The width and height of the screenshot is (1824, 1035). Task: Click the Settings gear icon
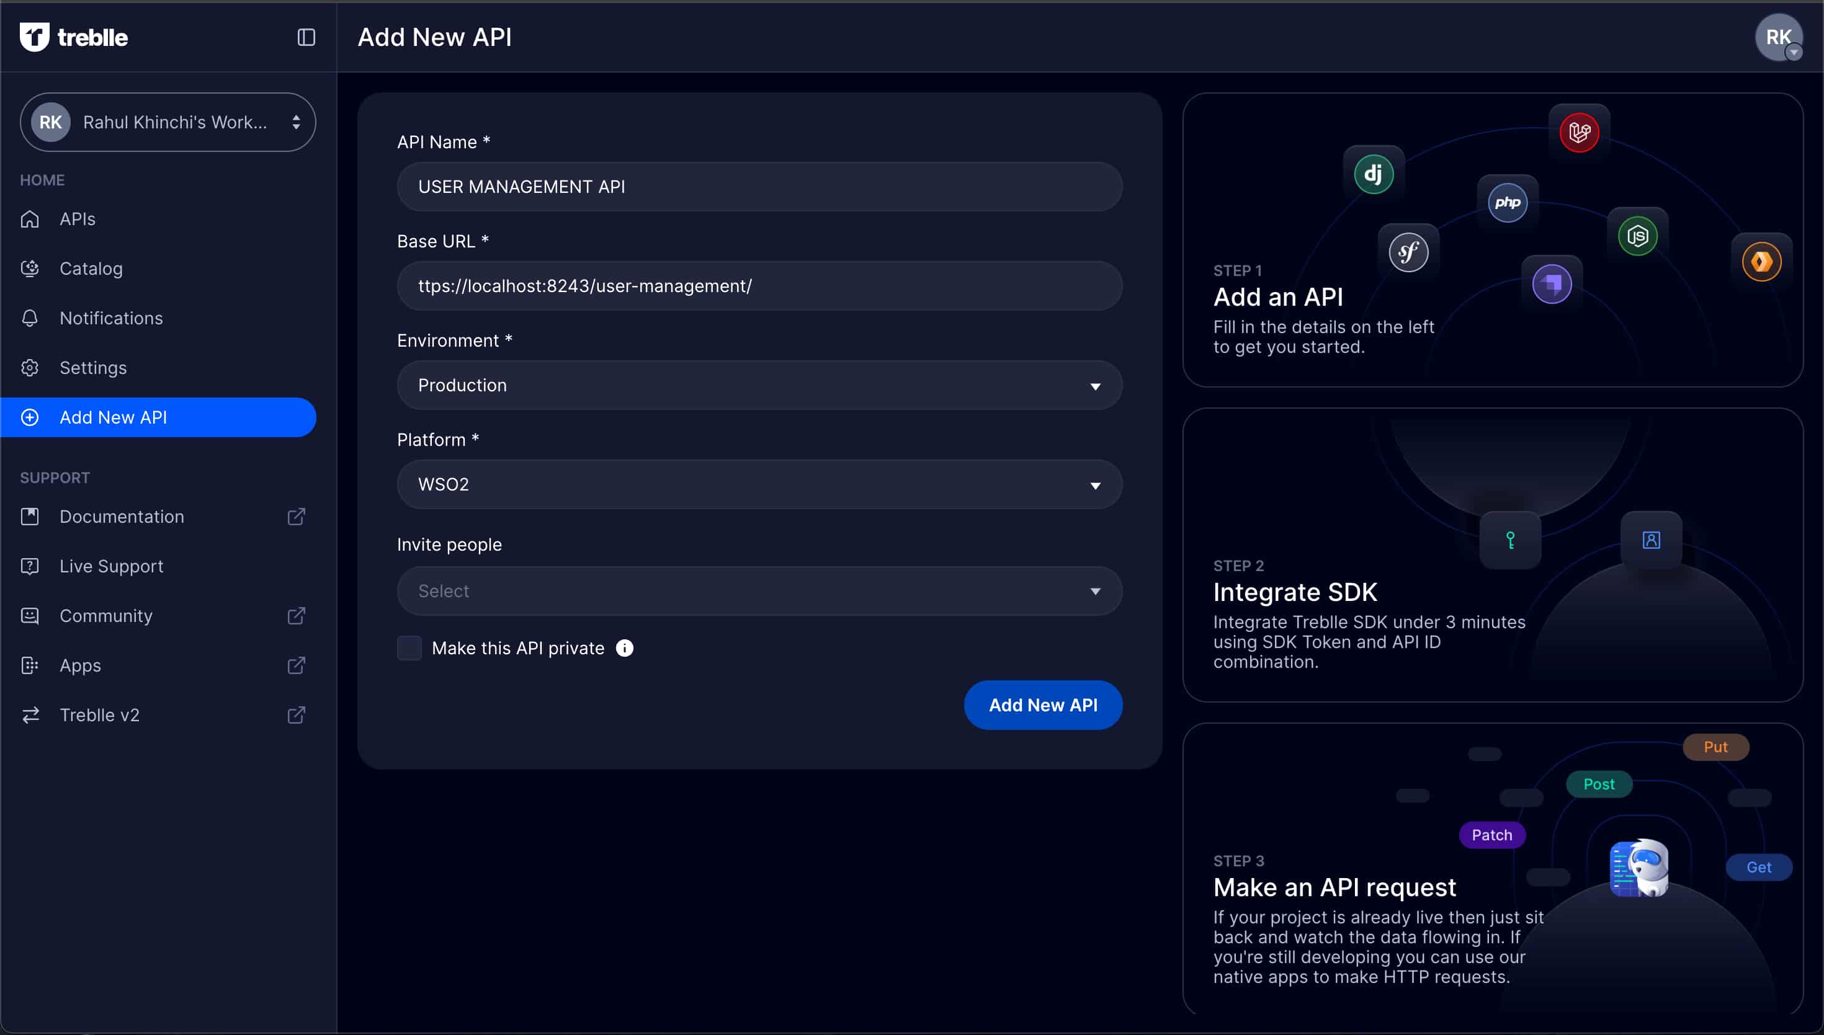30,368
